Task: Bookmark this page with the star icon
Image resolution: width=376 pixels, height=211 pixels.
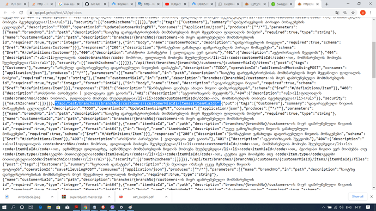Action: click(353, 13)
